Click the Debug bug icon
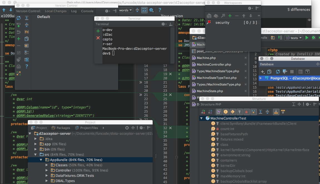 click(314, 38)
